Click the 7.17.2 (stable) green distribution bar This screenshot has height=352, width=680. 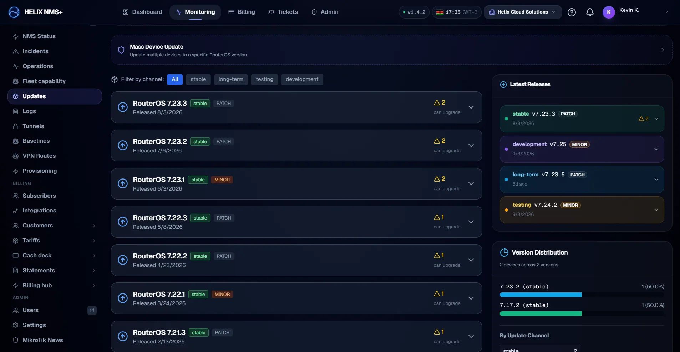(541, 314)
